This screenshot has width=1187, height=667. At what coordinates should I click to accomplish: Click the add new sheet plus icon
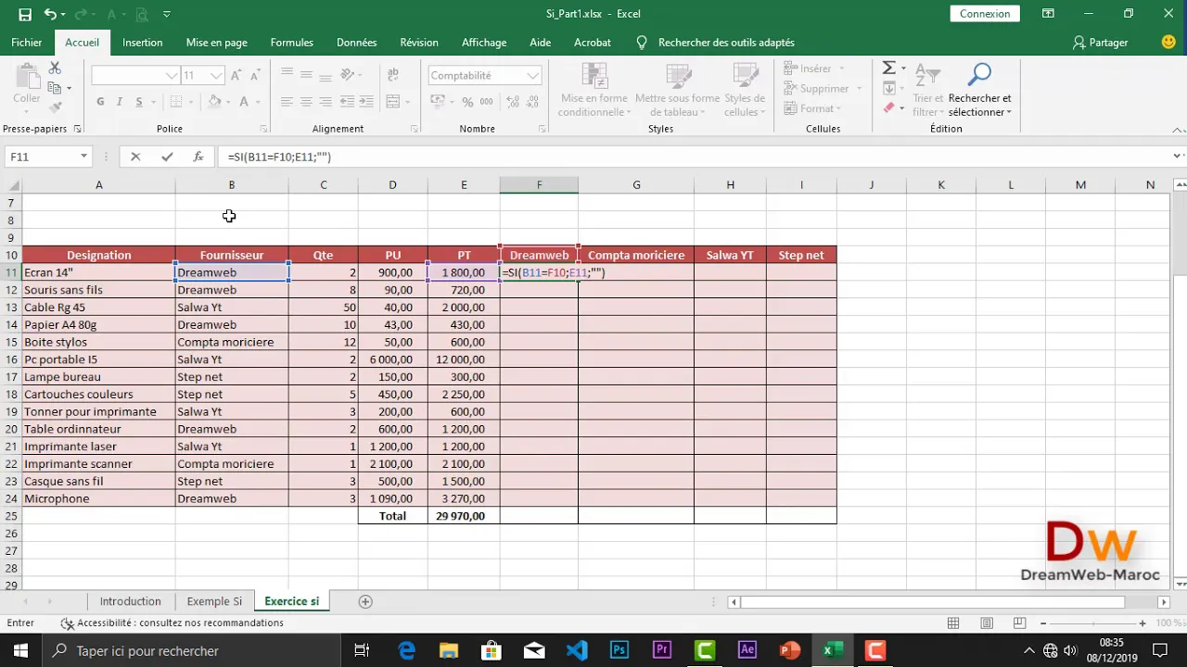pos(365,602)
